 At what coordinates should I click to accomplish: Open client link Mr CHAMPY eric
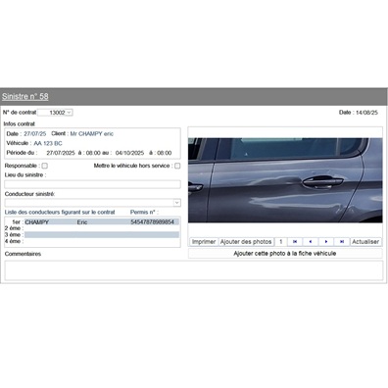tap(92, 134)
